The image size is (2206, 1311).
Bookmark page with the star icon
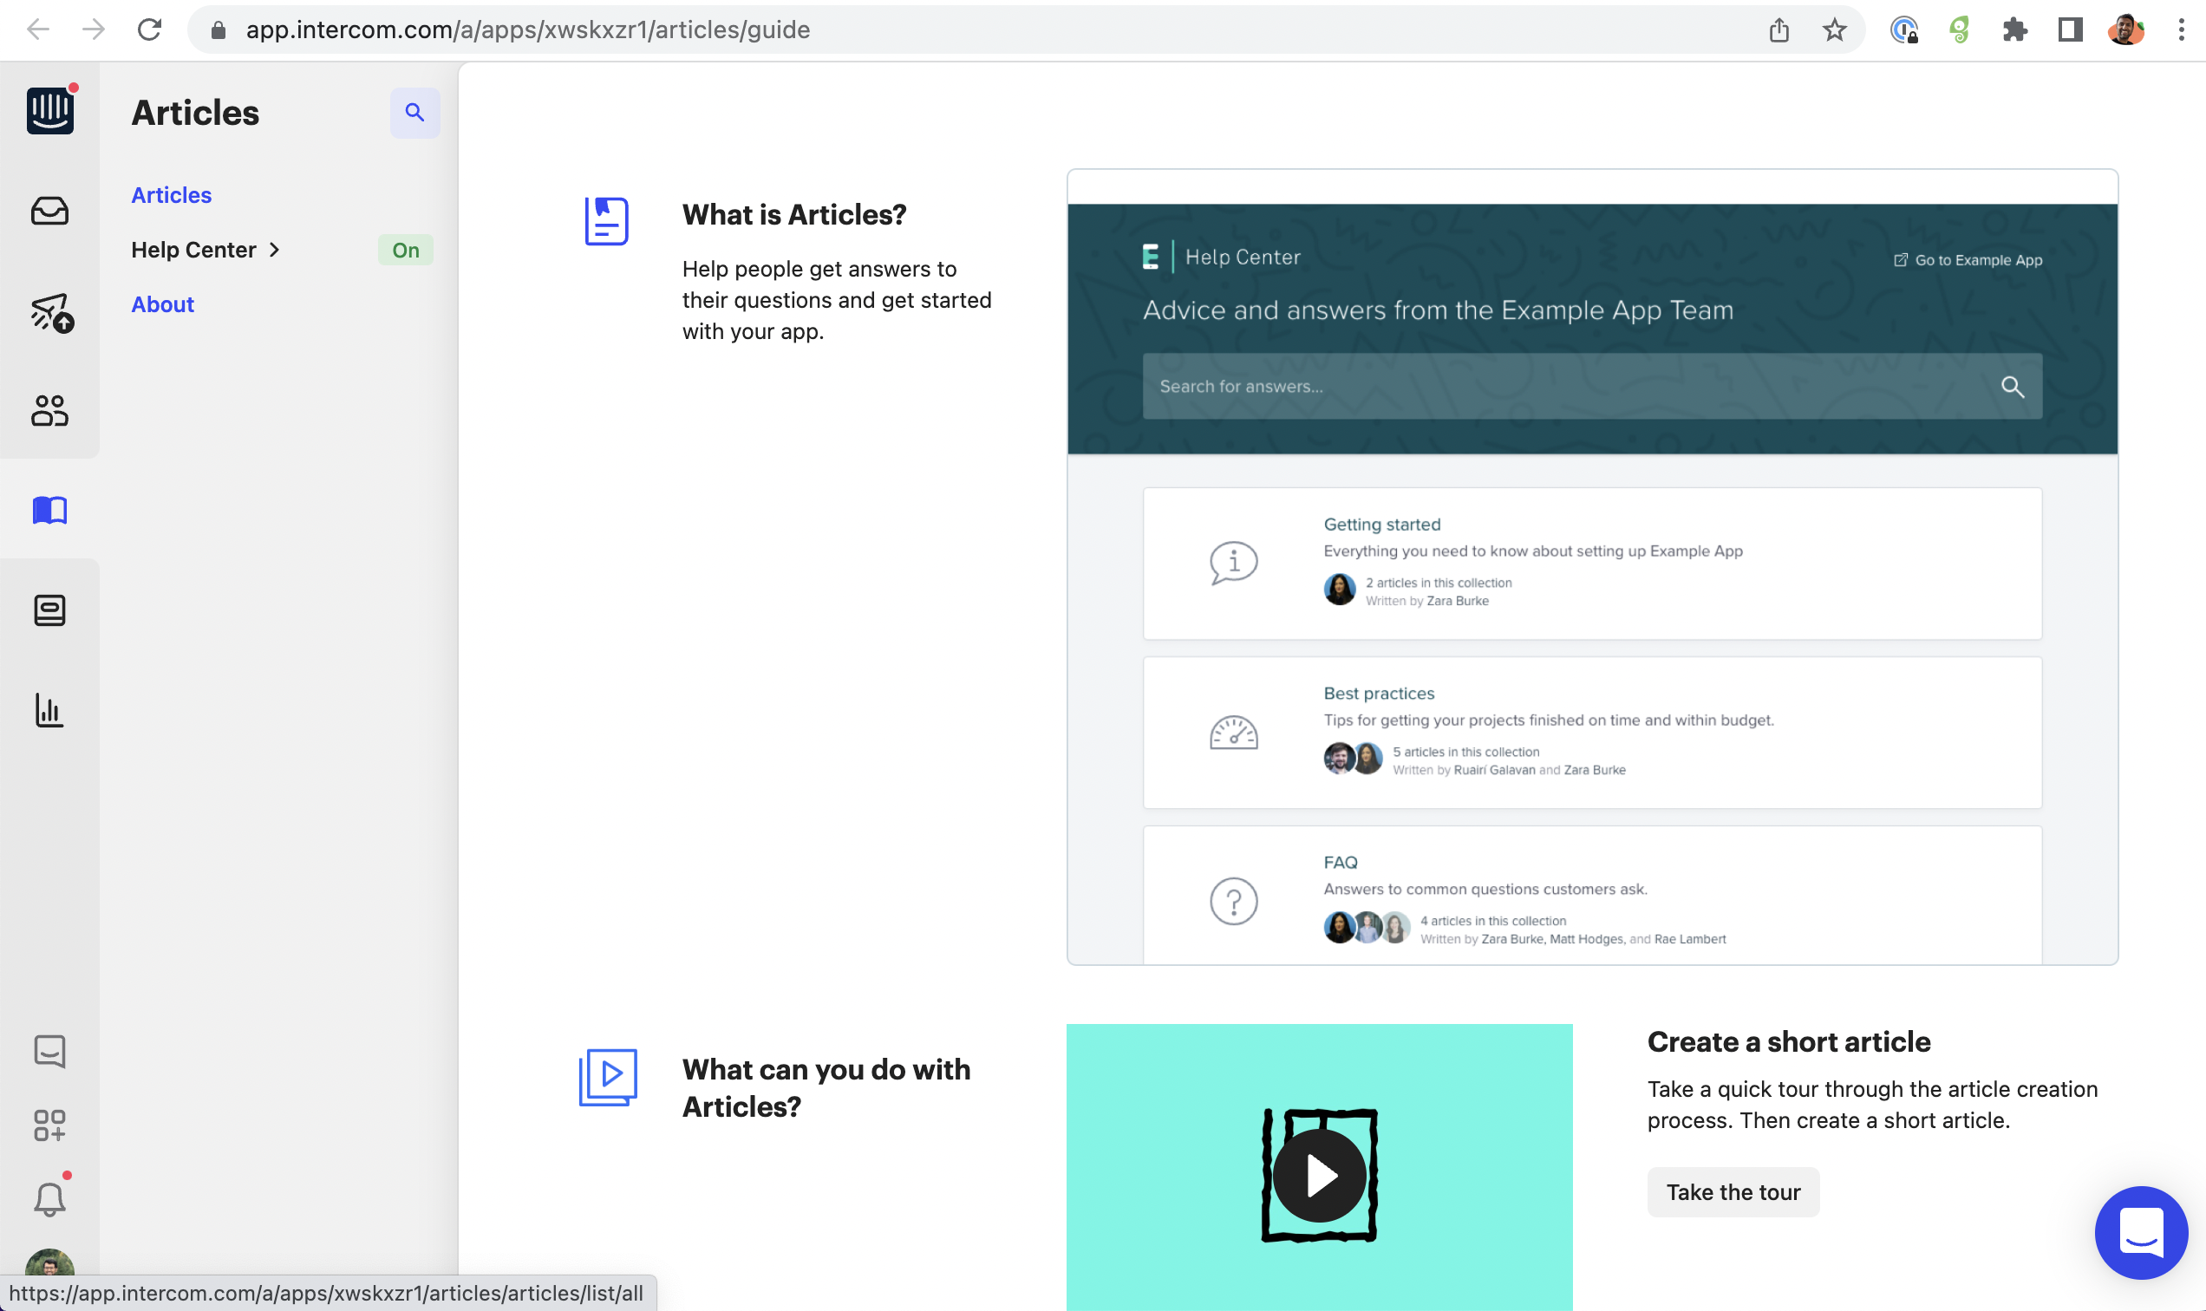tap(1834, 30)
